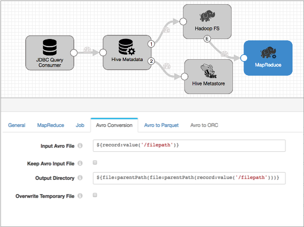Select the JDBC Query Consumer stage icon
304x227 pixels.
click(x=50, y=48)
